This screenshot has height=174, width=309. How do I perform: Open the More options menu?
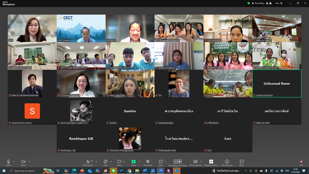tap(242, 163)
